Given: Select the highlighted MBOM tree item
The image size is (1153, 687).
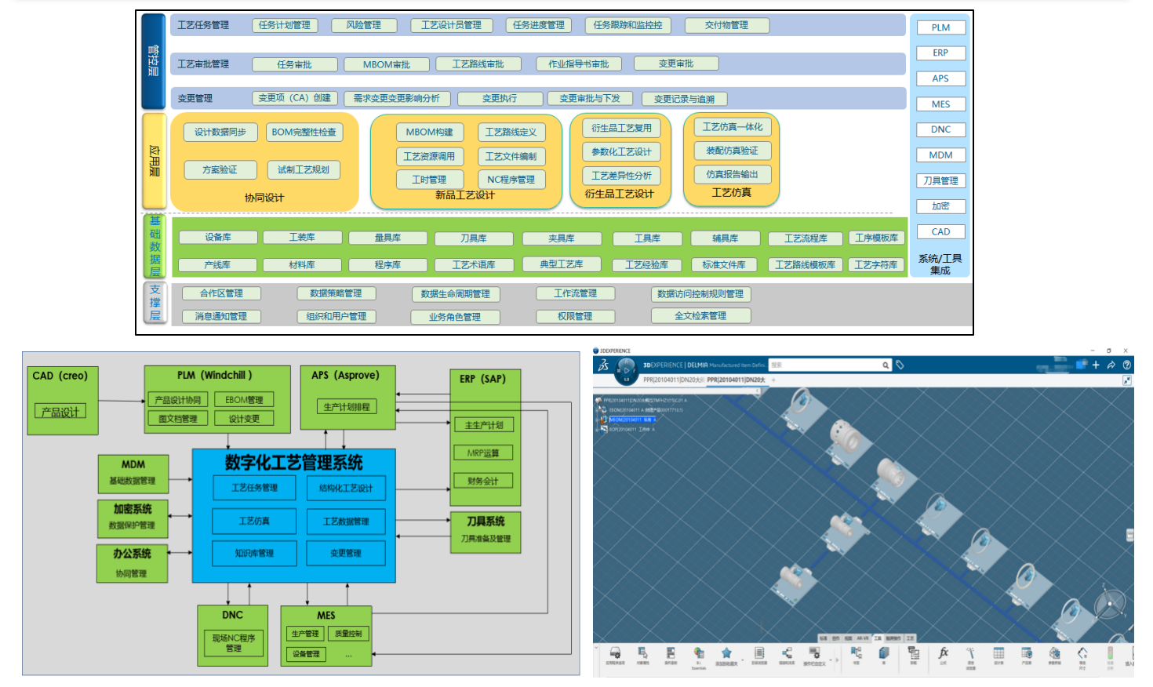Looking at the screenshot, I should click(x=631, y=420).
